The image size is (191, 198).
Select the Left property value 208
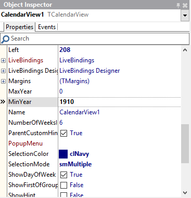click(65, 50)
